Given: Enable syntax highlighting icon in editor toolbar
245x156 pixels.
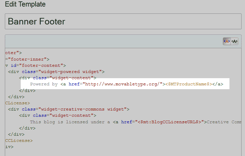Looking at the screenshot, I should point(227,41).
